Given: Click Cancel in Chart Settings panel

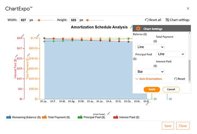Looking at the screenshot, I should coord(171,89).
